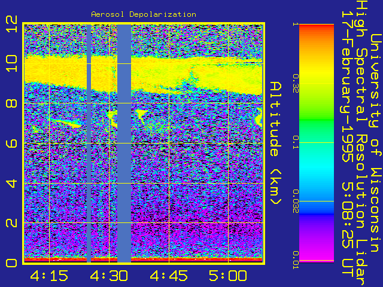Click the 0.32 color scale tick label
The height and width of the screenshot is (287, 383).
pos(296,84)
